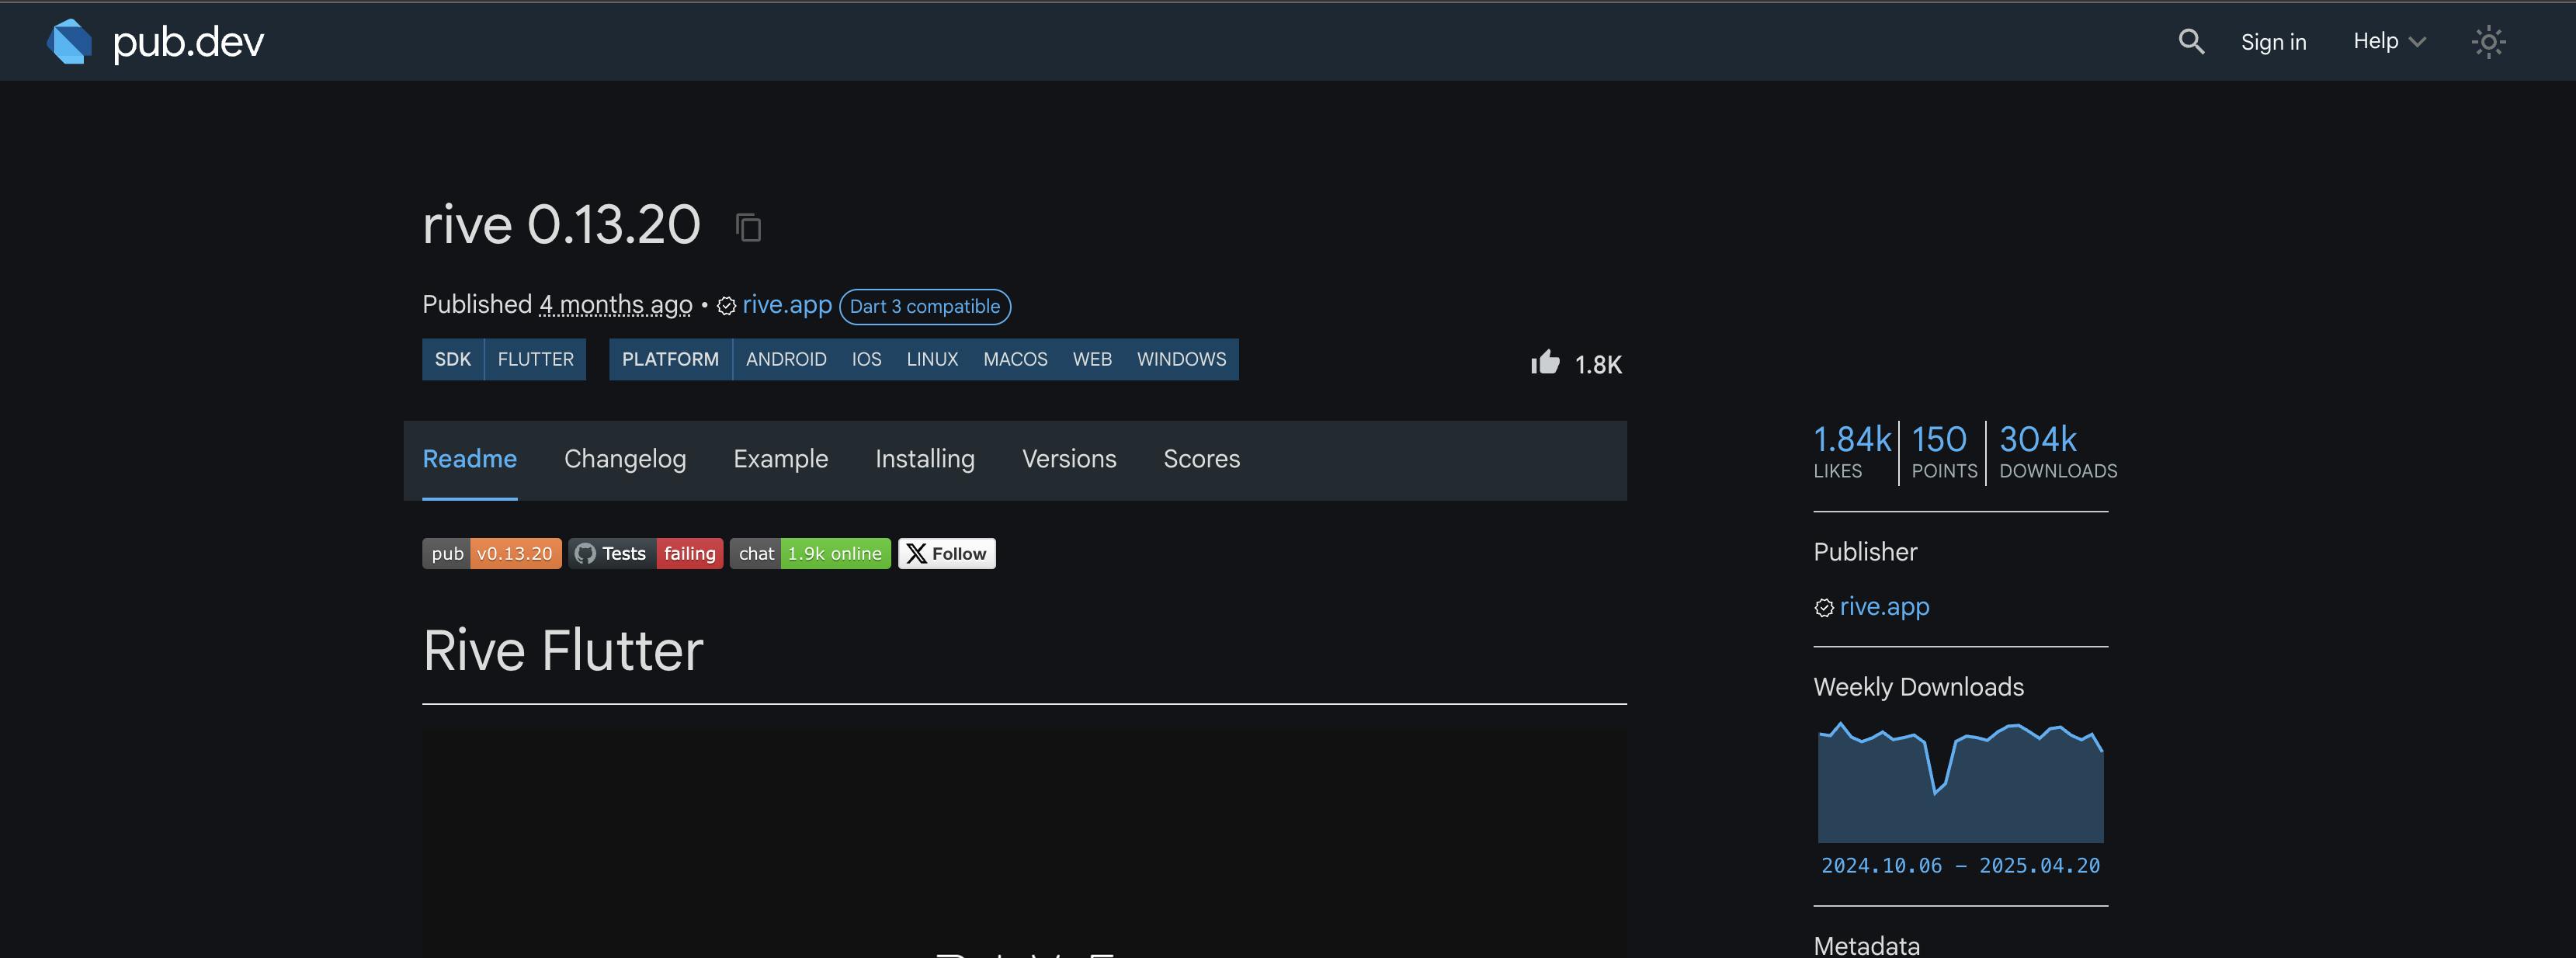Open rive.app publisher link in sidebar
Screen dimensions: 2576x958
pyautogui.click(x=1883, y=606)
